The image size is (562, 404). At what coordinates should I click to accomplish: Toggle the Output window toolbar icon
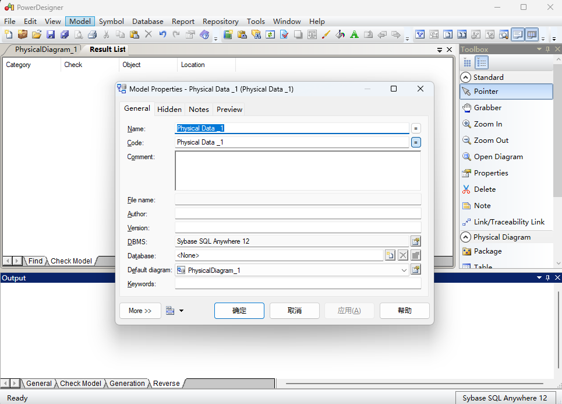point(518,34)
